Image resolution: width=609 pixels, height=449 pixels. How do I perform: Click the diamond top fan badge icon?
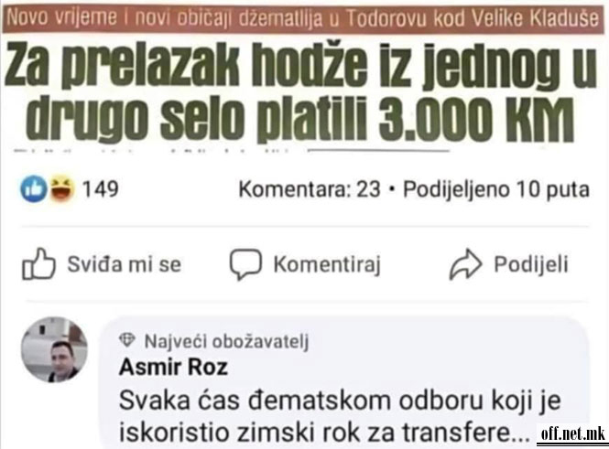tap(127, 340)
